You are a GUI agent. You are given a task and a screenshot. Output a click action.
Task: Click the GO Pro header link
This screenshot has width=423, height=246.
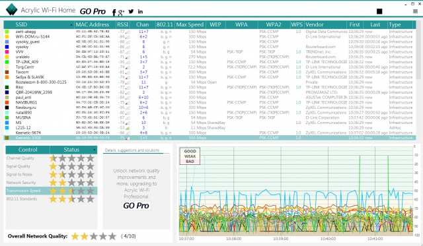click(93, 12)
